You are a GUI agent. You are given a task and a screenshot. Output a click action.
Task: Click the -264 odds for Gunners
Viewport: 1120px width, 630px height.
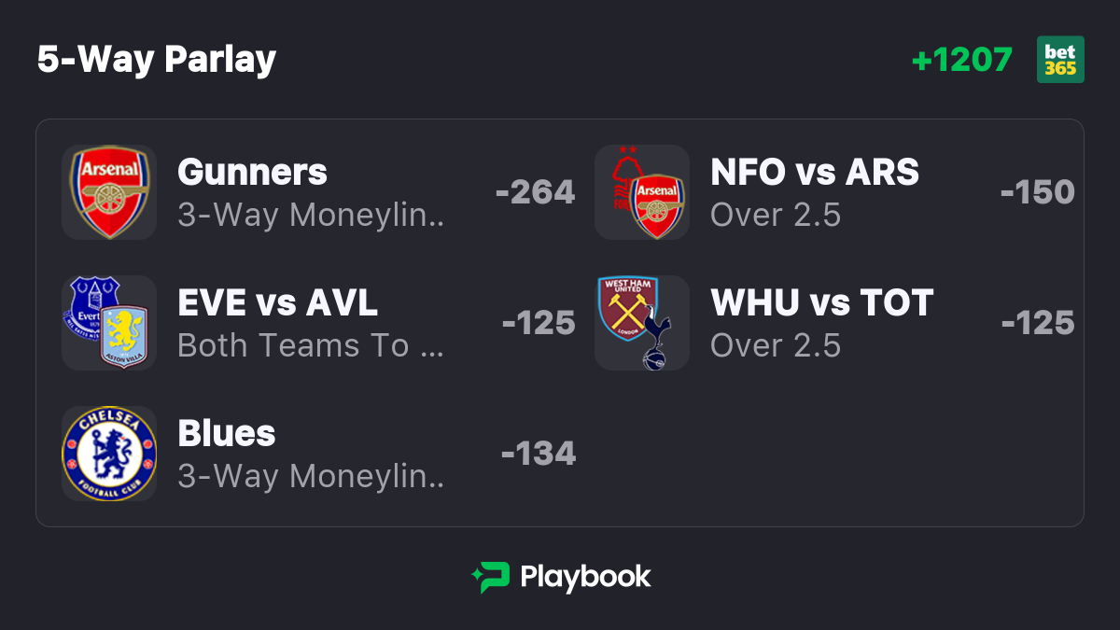click(x=536, y=192)
